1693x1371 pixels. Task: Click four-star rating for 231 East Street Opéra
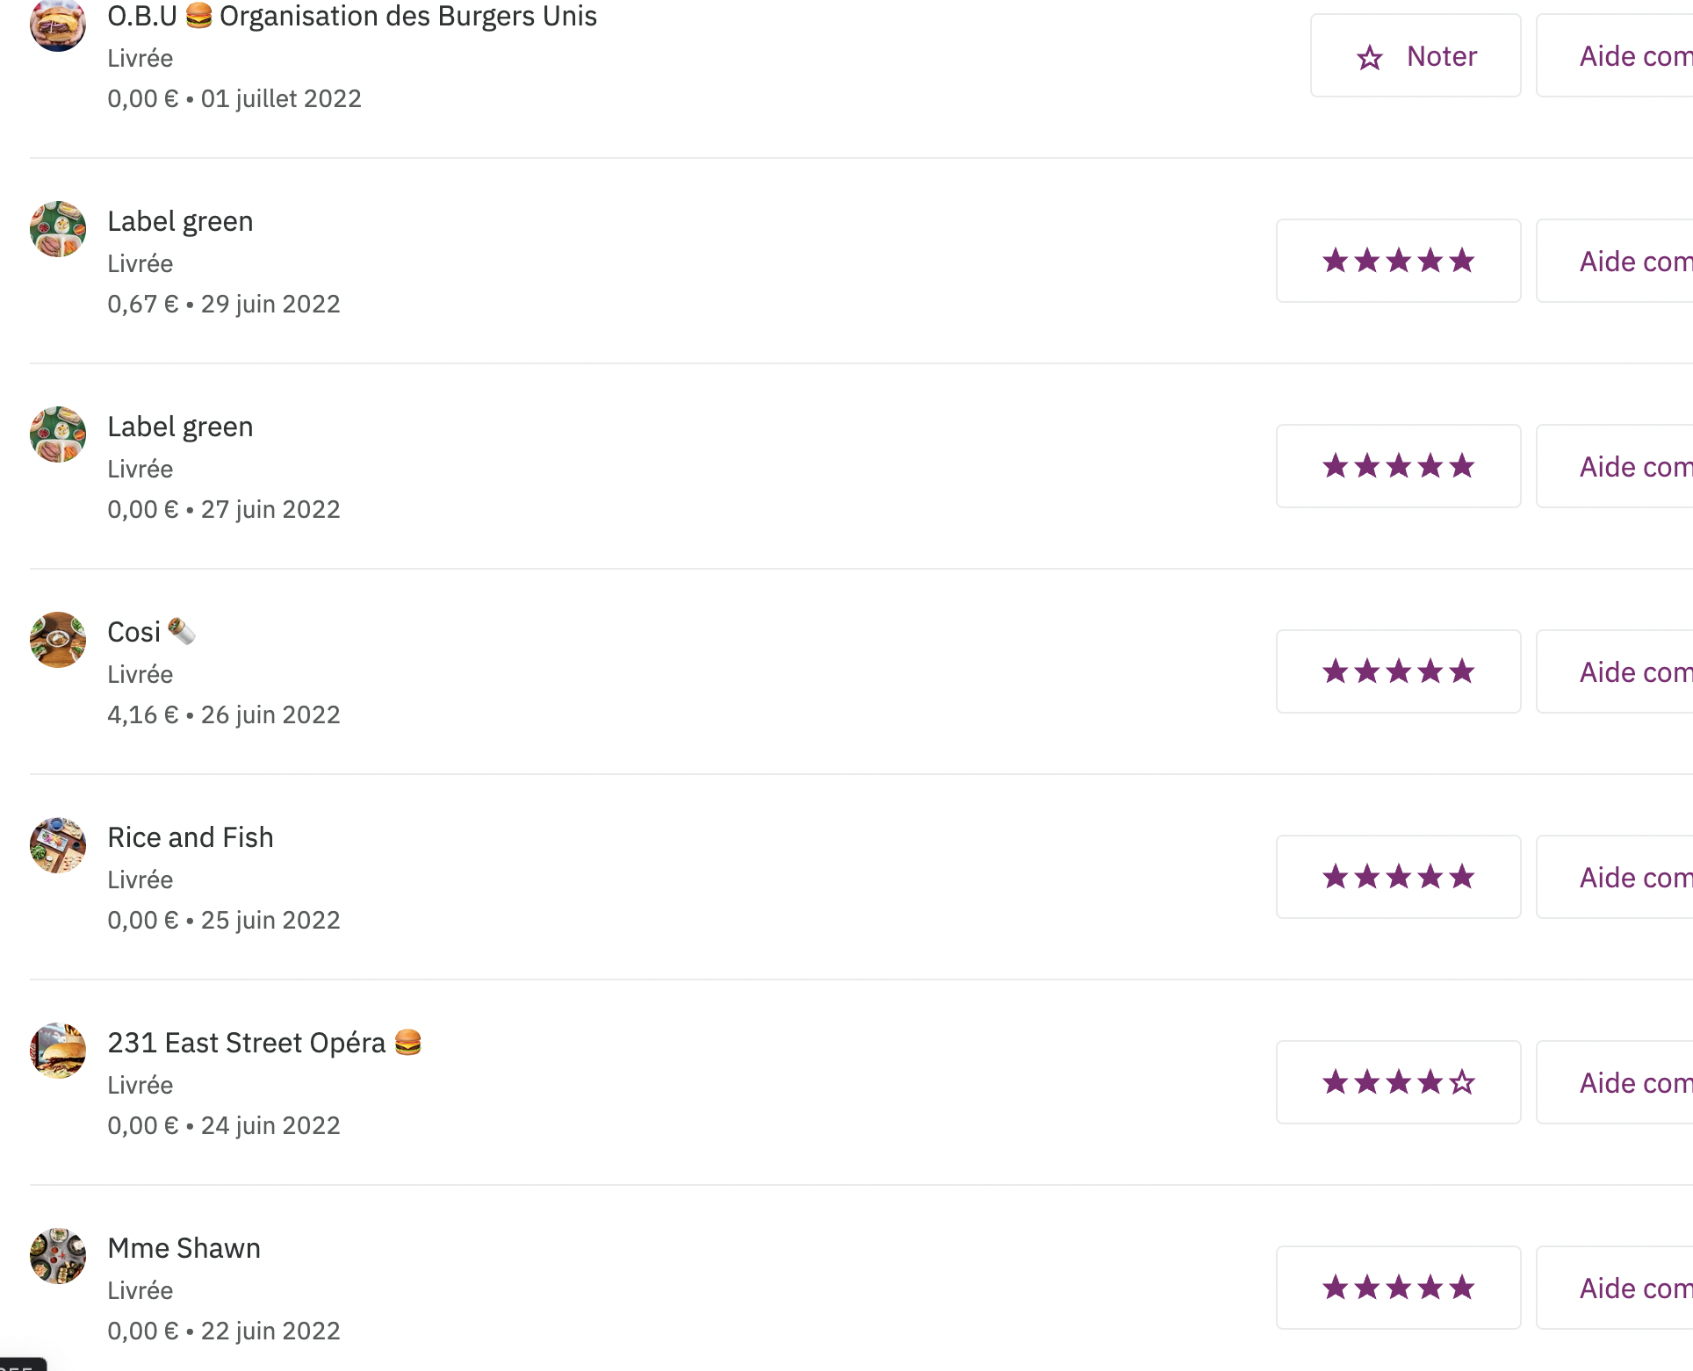click(1399, 1083)
